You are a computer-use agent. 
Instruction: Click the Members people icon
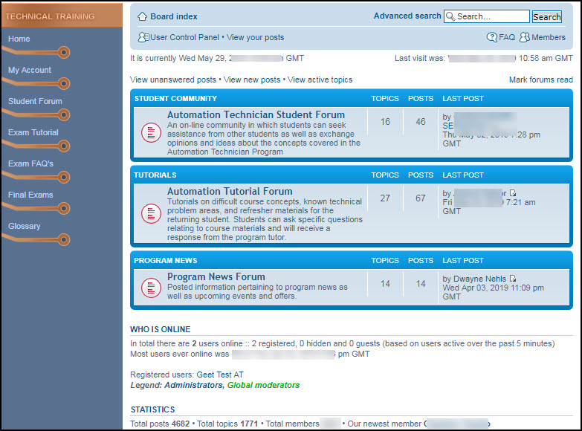pos(524,37)
